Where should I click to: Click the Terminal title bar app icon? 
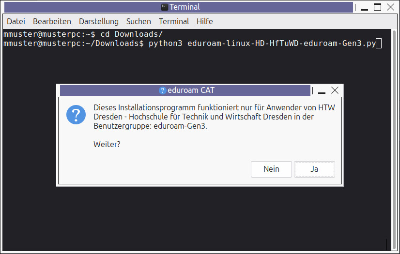(x=165, y=7)
